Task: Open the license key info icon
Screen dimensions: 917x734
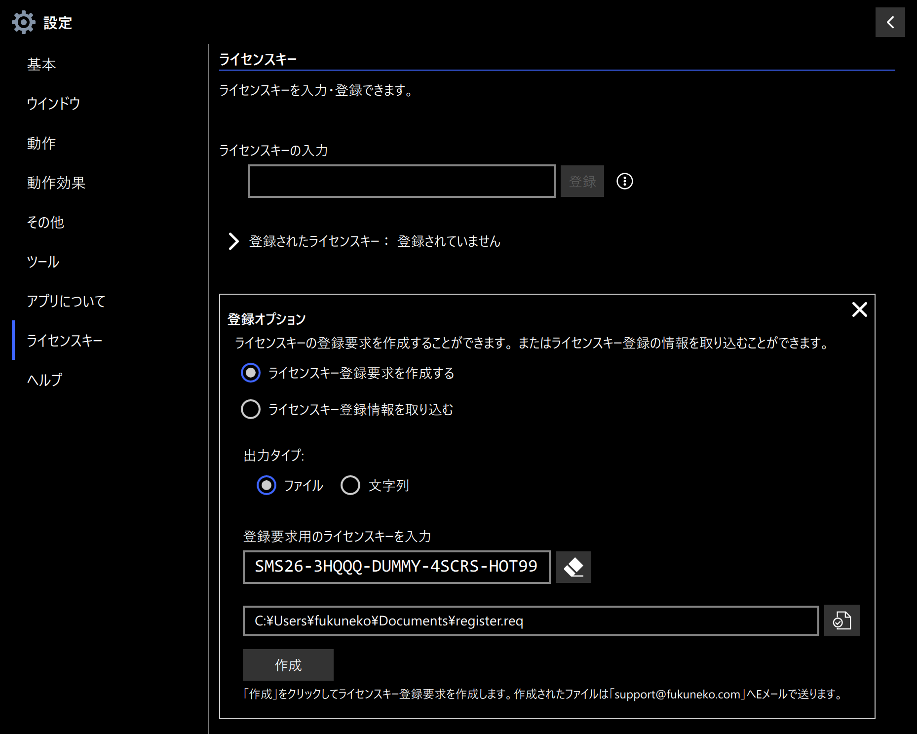Action: pyautogui.click(x=624, y=181)
